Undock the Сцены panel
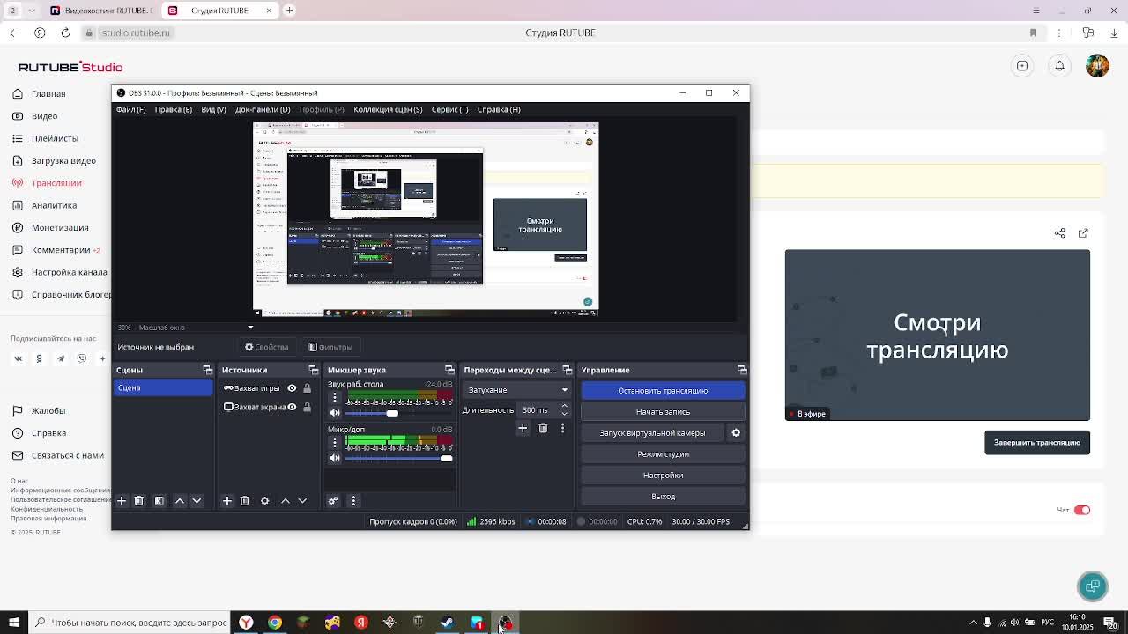The image size is (1128, 634). 207,370
